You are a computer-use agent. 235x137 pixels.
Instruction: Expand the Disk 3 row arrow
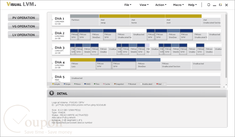click(52, 49)
